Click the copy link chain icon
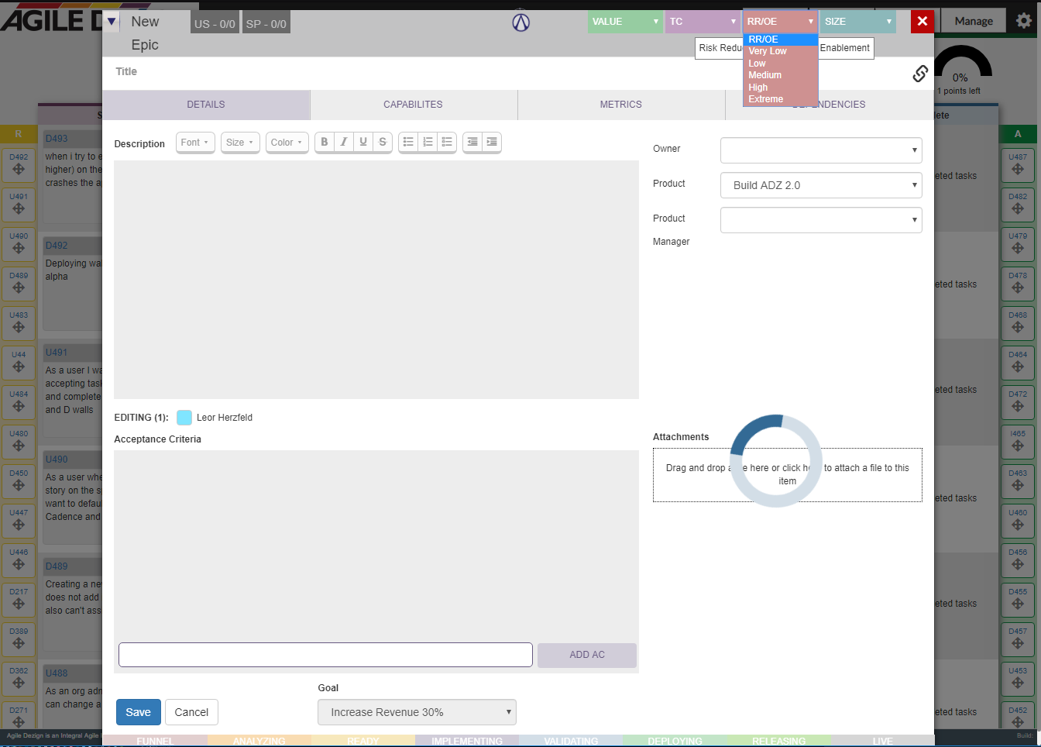This screenshot has width=1041, height=747. click(x=920, y=74)
